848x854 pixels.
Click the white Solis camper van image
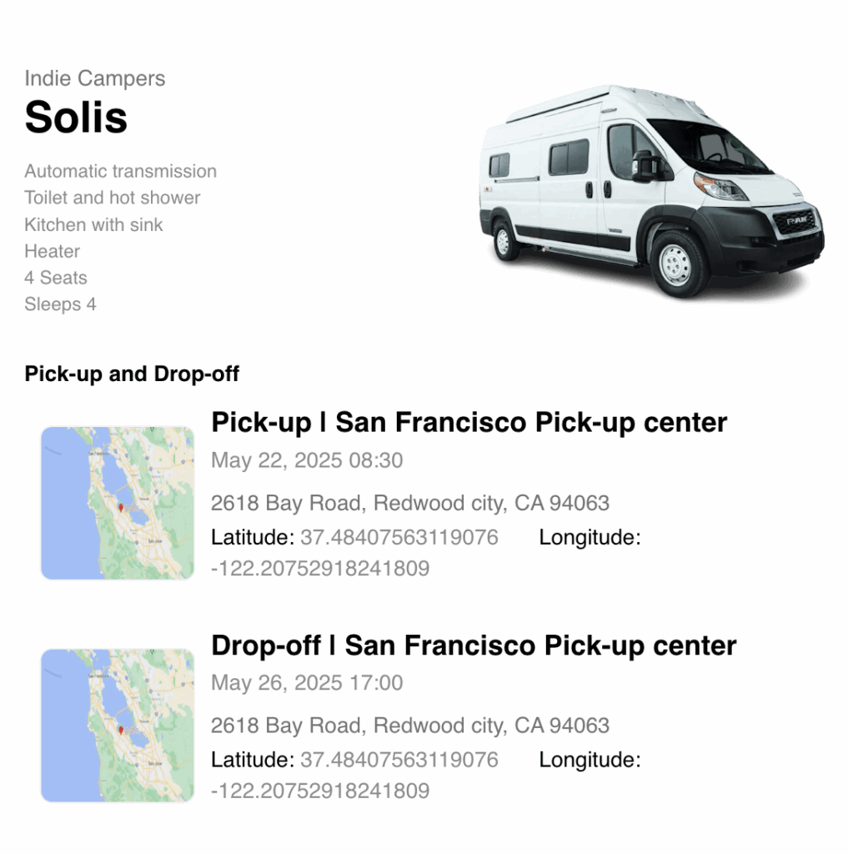pos(651,191)
